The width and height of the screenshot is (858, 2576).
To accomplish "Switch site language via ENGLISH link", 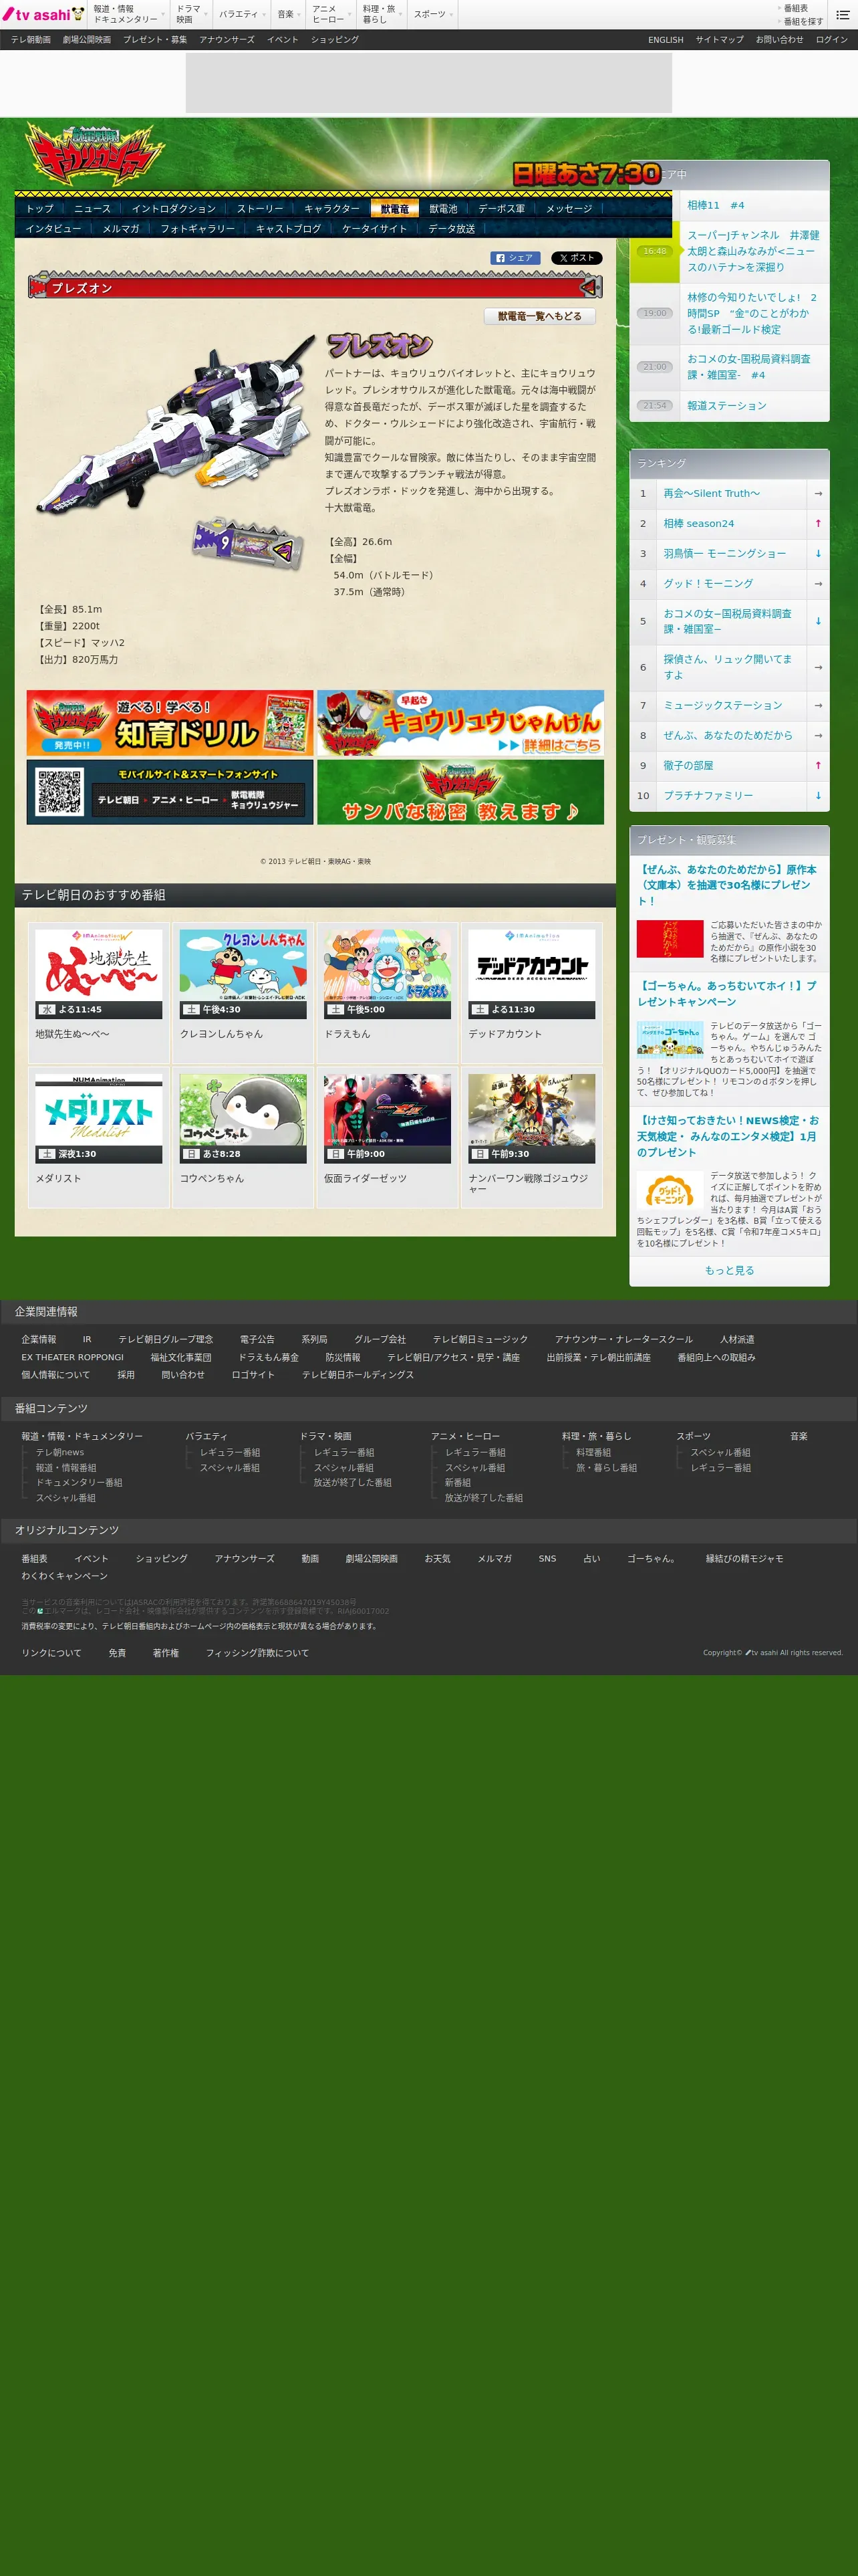I will pyautogui.click(x=666, y=40).
